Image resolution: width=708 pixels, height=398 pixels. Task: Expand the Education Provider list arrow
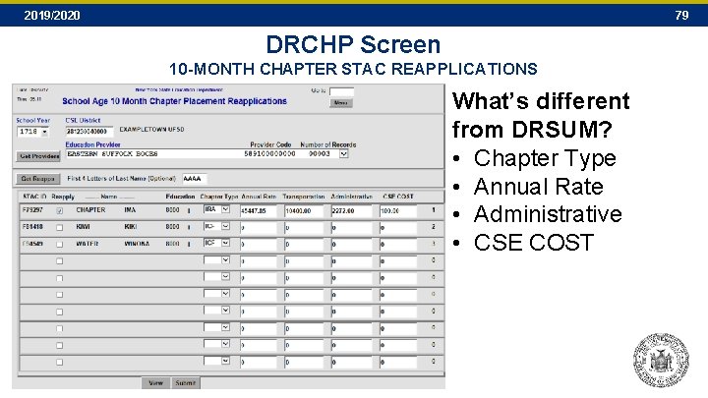pyautogui.click(x=343, y=154)
